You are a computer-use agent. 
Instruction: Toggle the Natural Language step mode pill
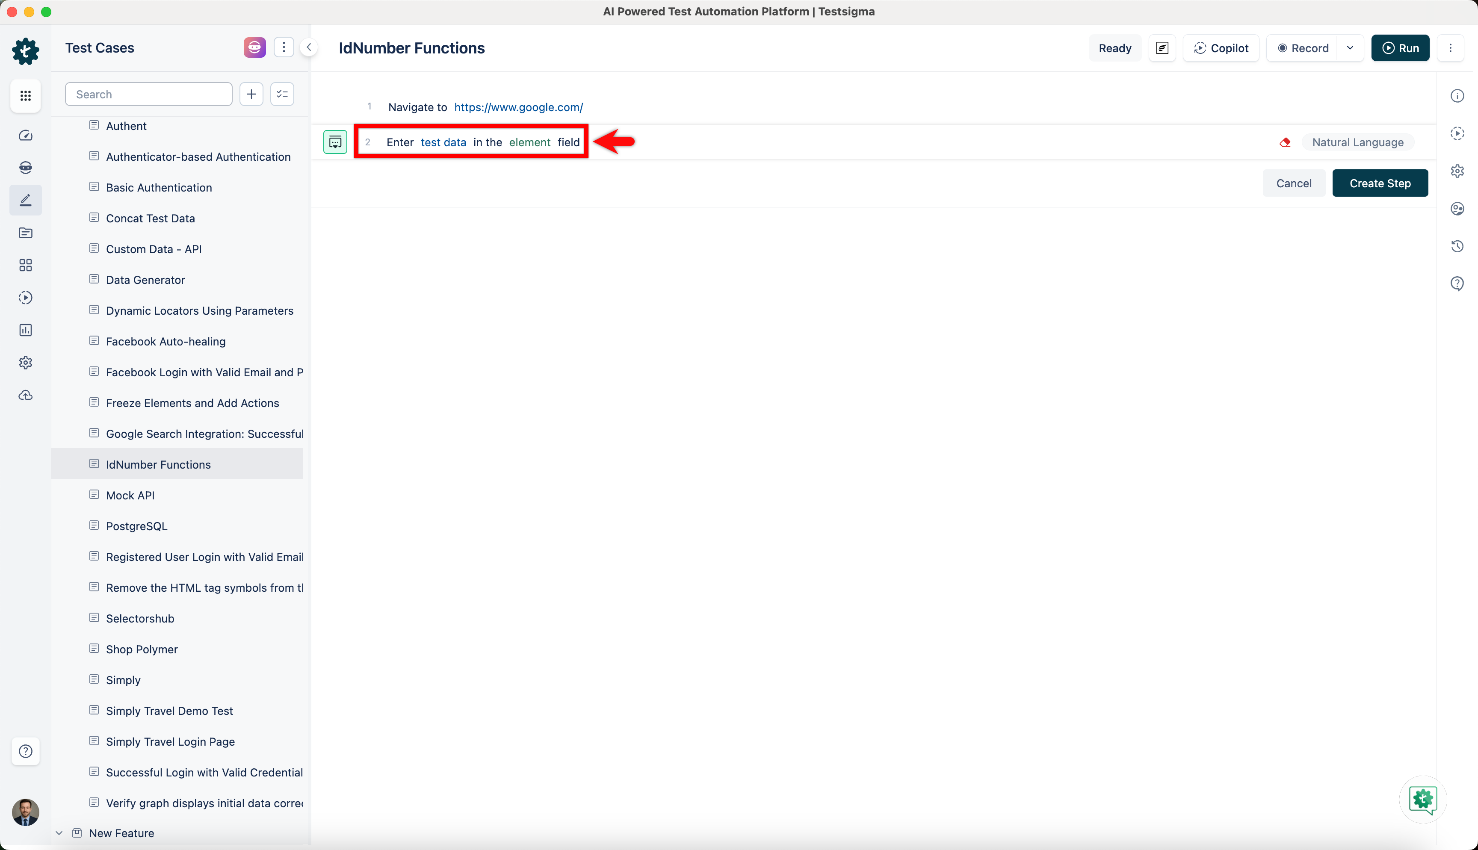1357,142
